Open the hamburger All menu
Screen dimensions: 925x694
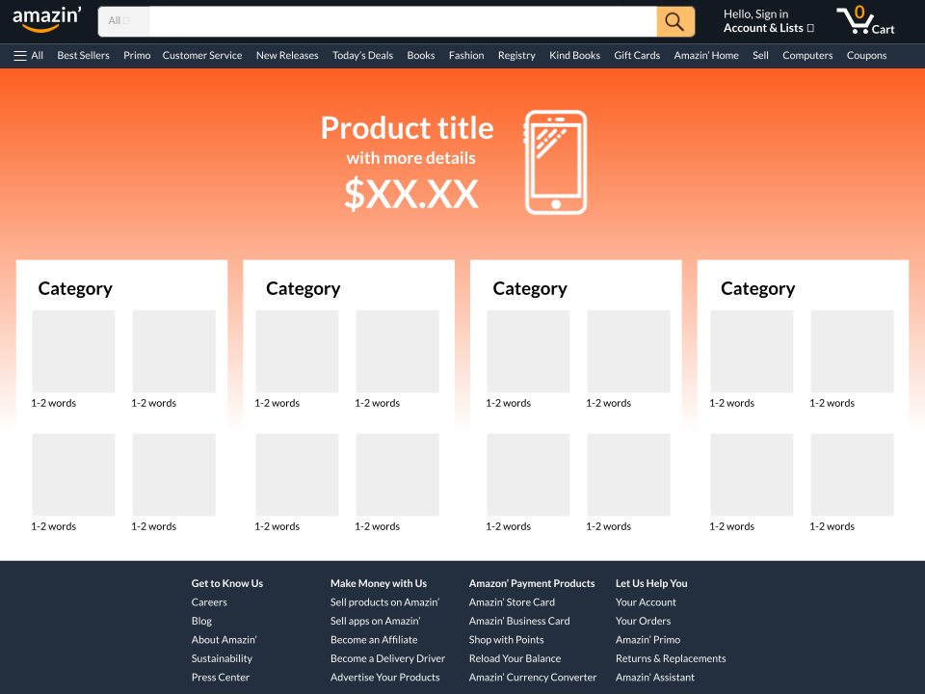[x=28, y=56]
